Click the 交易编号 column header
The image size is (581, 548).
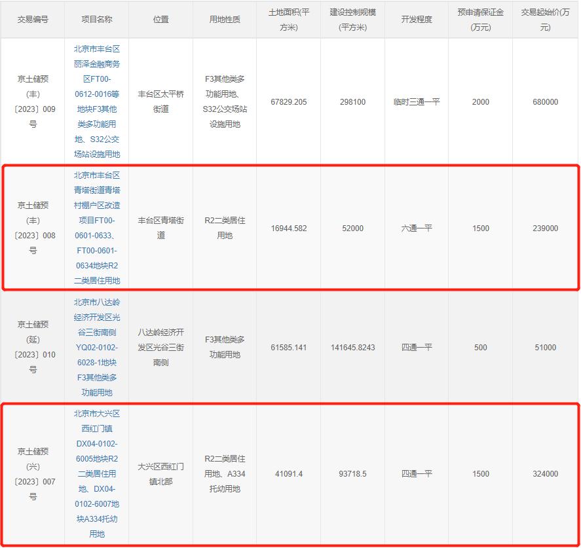tap(32, 20)
